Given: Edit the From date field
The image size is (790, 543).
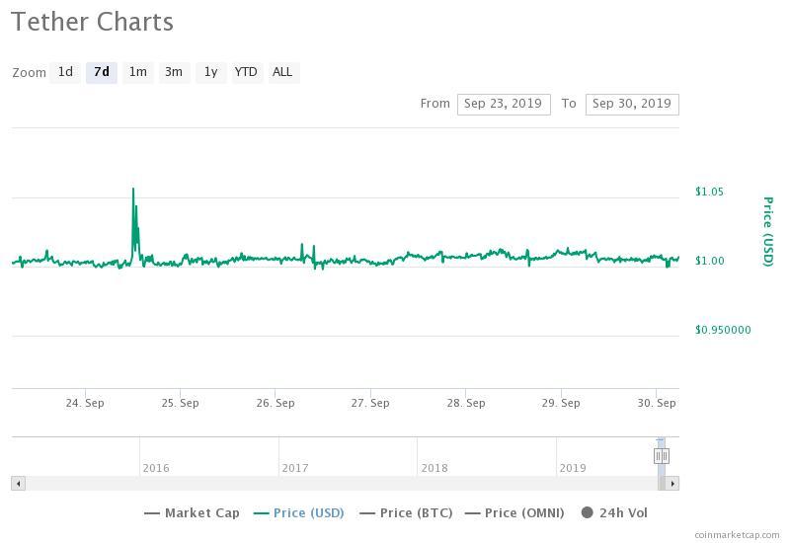Looking at the screenshot, I should (x=504, y=105).
